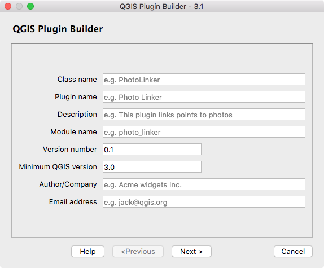The width and height of the screenshot is (324, 268).
Task: Focus the Plugin name text box
Action: click(x=204, y=97)
